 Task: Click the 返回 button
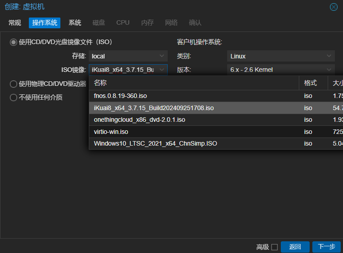click(x=295, y=247)
